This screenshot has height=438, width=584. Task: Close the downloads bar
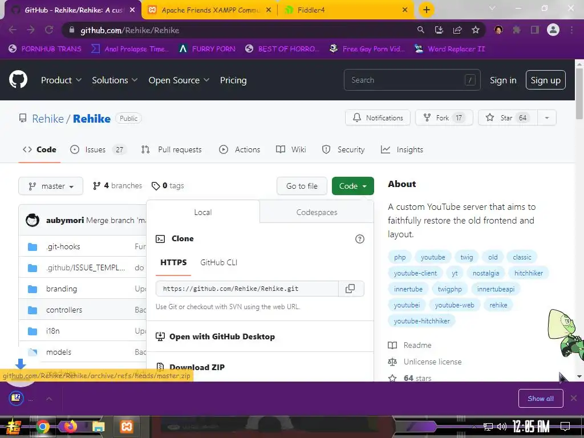click(574, 398)
